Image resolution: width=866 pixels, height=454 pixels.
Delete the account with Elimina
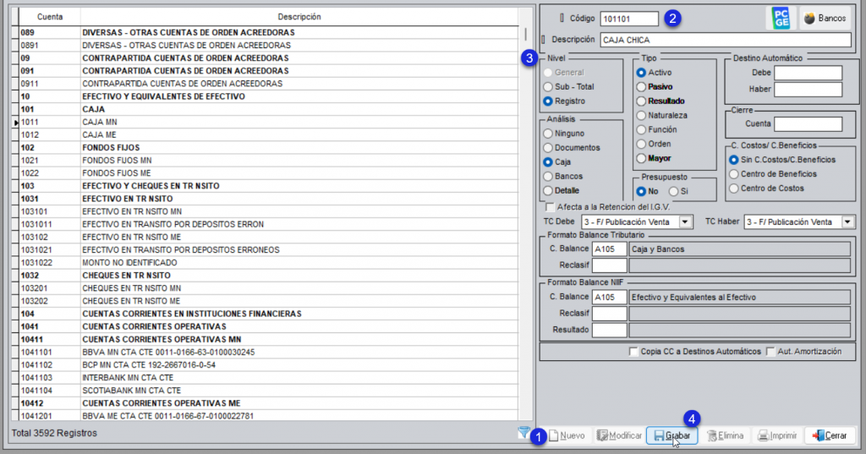[725, 435]
